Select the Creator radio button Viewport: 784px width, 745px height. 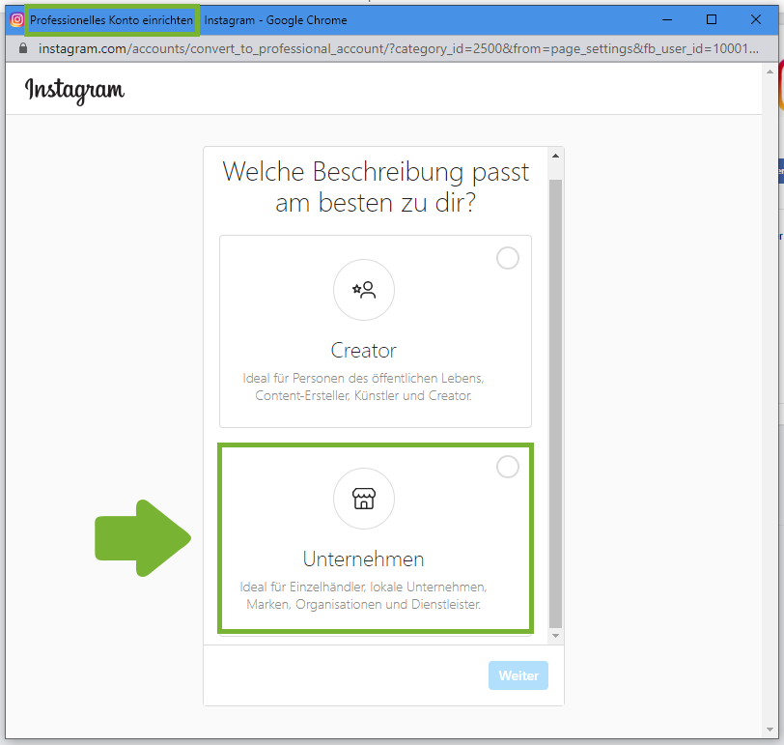(508, 258)
